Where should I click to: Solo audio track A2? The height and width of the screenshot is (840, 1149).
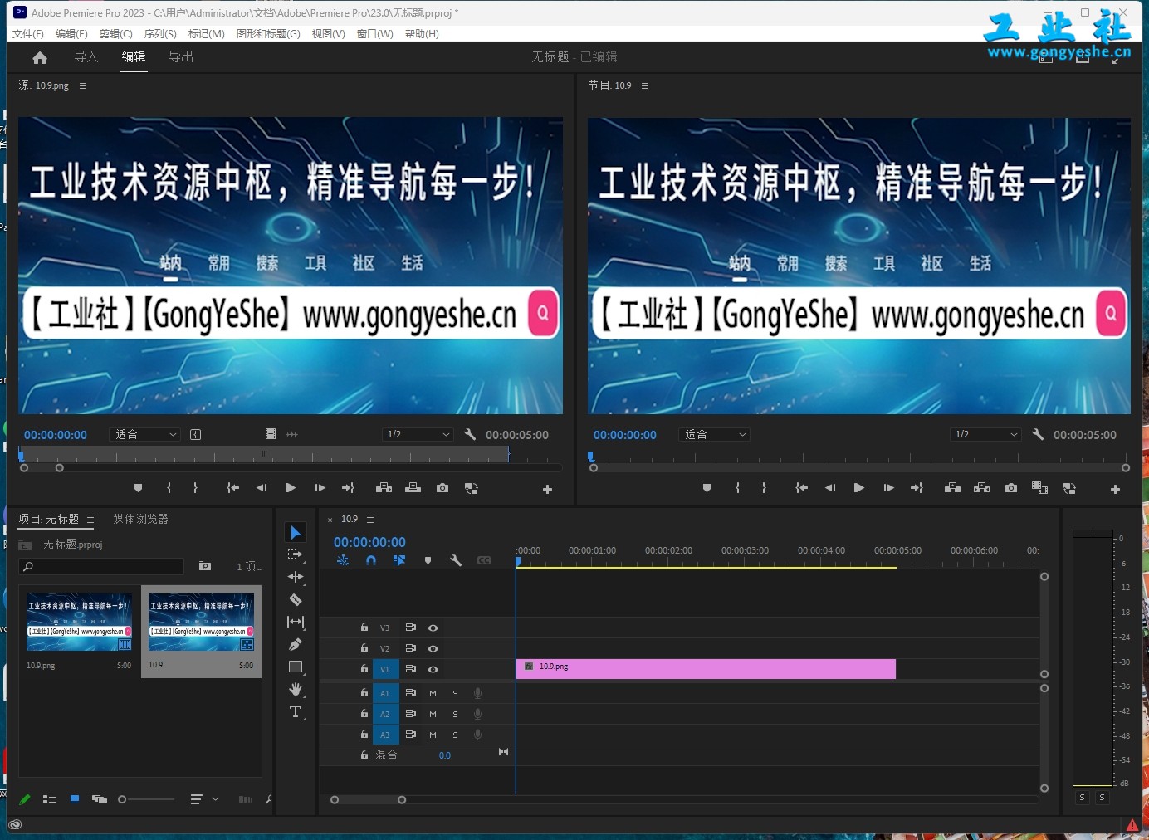pyautogui.click(x=455, y=714)
